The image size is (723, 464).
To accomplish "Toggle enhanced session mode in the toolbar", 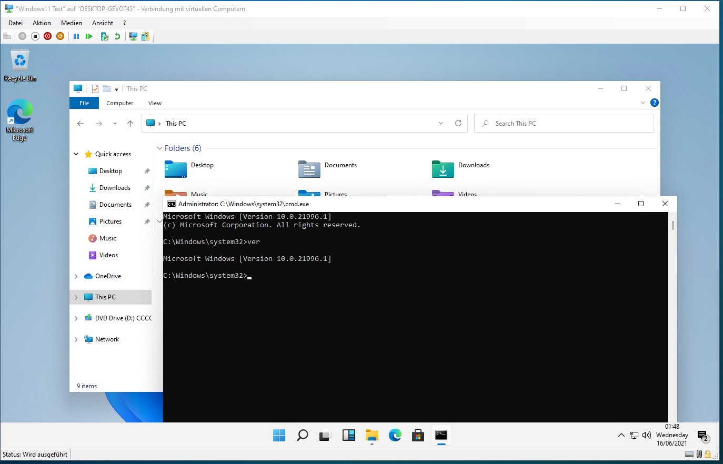I will click(x=133, y=36).
